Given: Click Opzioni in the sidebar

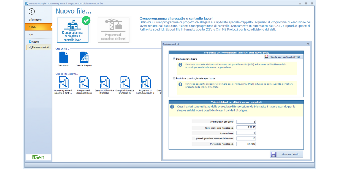Looking at the screenshot, I should coord(36,42).
